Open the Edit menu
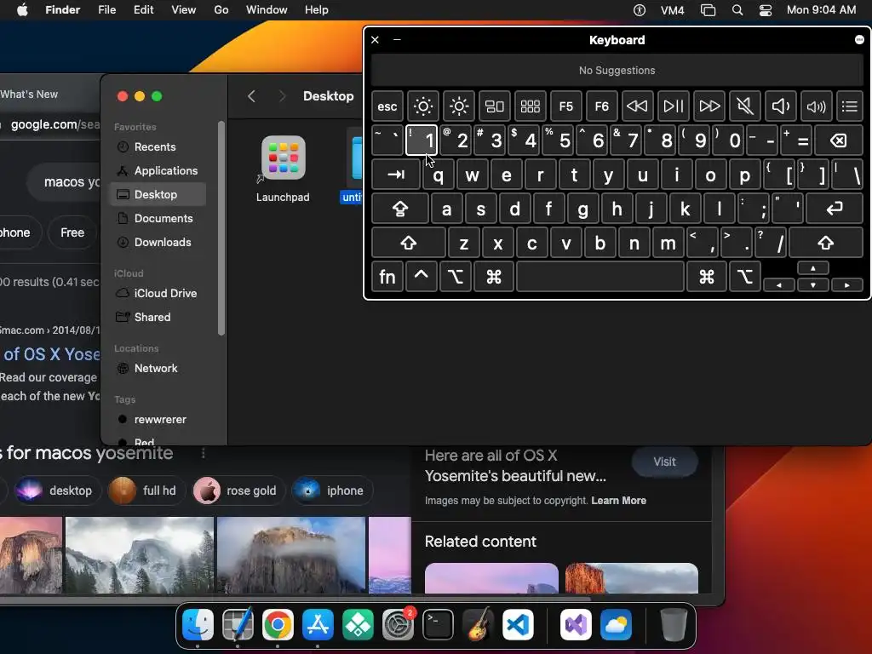Image resolution: width=872 pixels, height=654 pixels. point(143,10)
